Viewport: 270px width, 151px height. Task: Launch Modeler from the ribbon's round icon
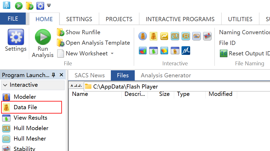(x=143, y=36)
